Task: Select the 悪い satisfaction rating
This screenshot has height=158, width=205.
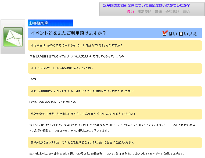Action: (x=186, y=12)
